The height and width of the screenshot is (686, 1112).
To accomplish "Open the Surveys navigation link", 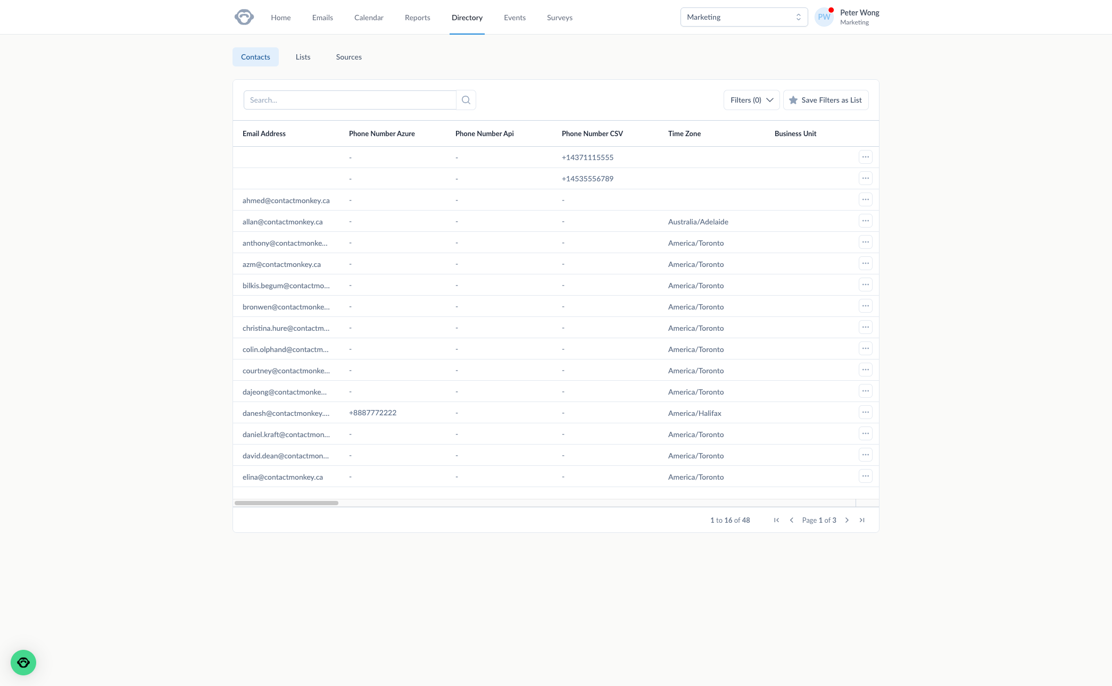I will 559,18.
